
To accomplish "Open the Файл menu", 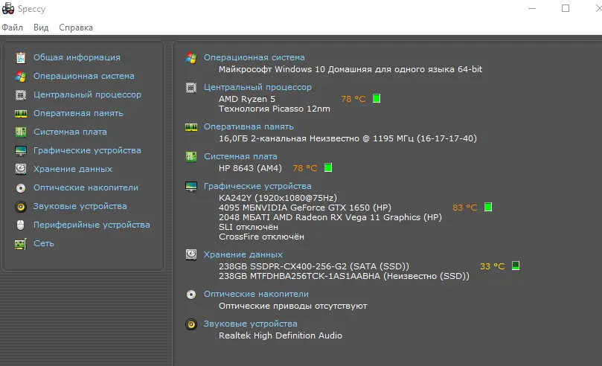I will pos(13,28).
